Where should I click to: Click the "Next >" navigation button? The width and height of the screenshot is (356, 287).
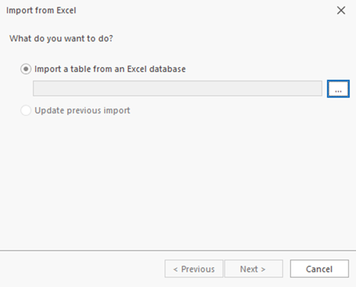coord(253,269)
